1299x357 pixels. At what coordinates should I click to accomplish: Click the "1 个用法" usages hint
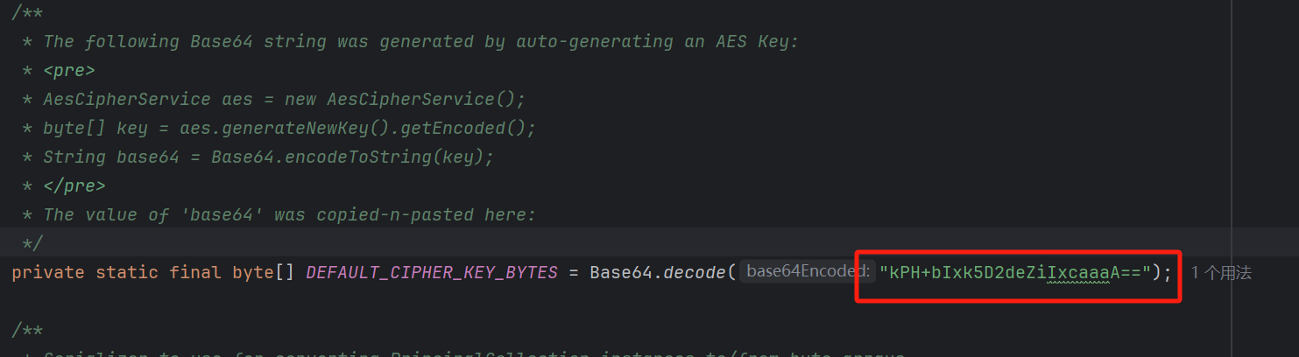(x=1221, y=273)
